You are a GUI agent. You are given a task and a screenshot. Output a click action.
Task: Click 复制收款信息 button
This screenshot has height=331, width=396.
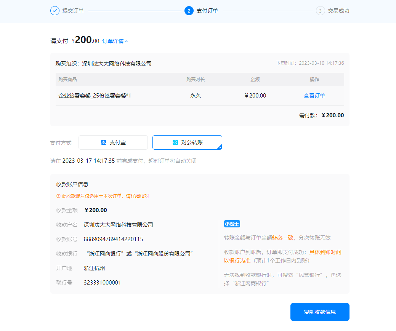click(x=320, y=312)
